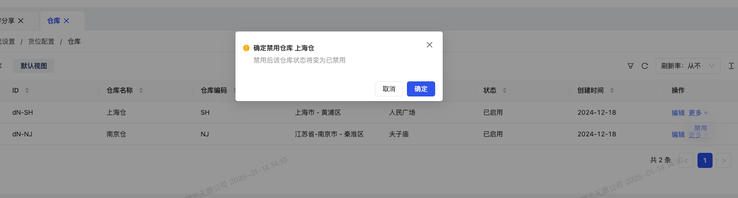Click the 仓库 breadcrumb item
The height and width of the screenshot is (198, 738).
click(74, 41)
